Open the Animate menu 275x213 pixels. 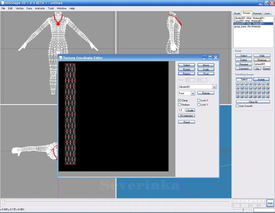40,8
